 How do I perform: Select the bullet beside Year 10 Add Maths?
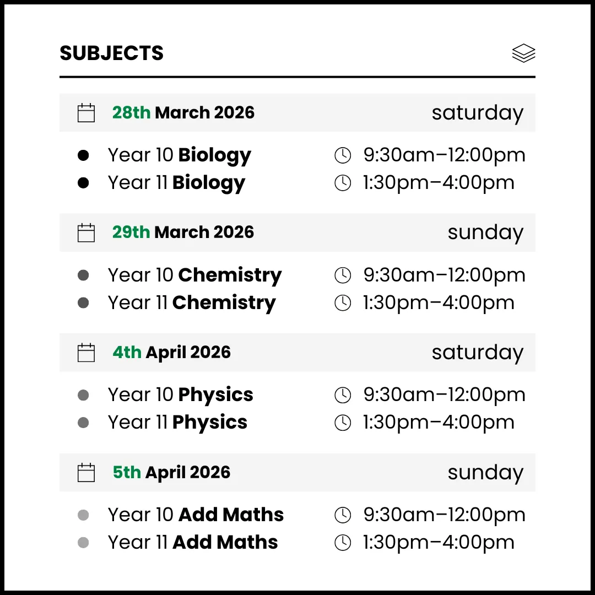(83, 516)
